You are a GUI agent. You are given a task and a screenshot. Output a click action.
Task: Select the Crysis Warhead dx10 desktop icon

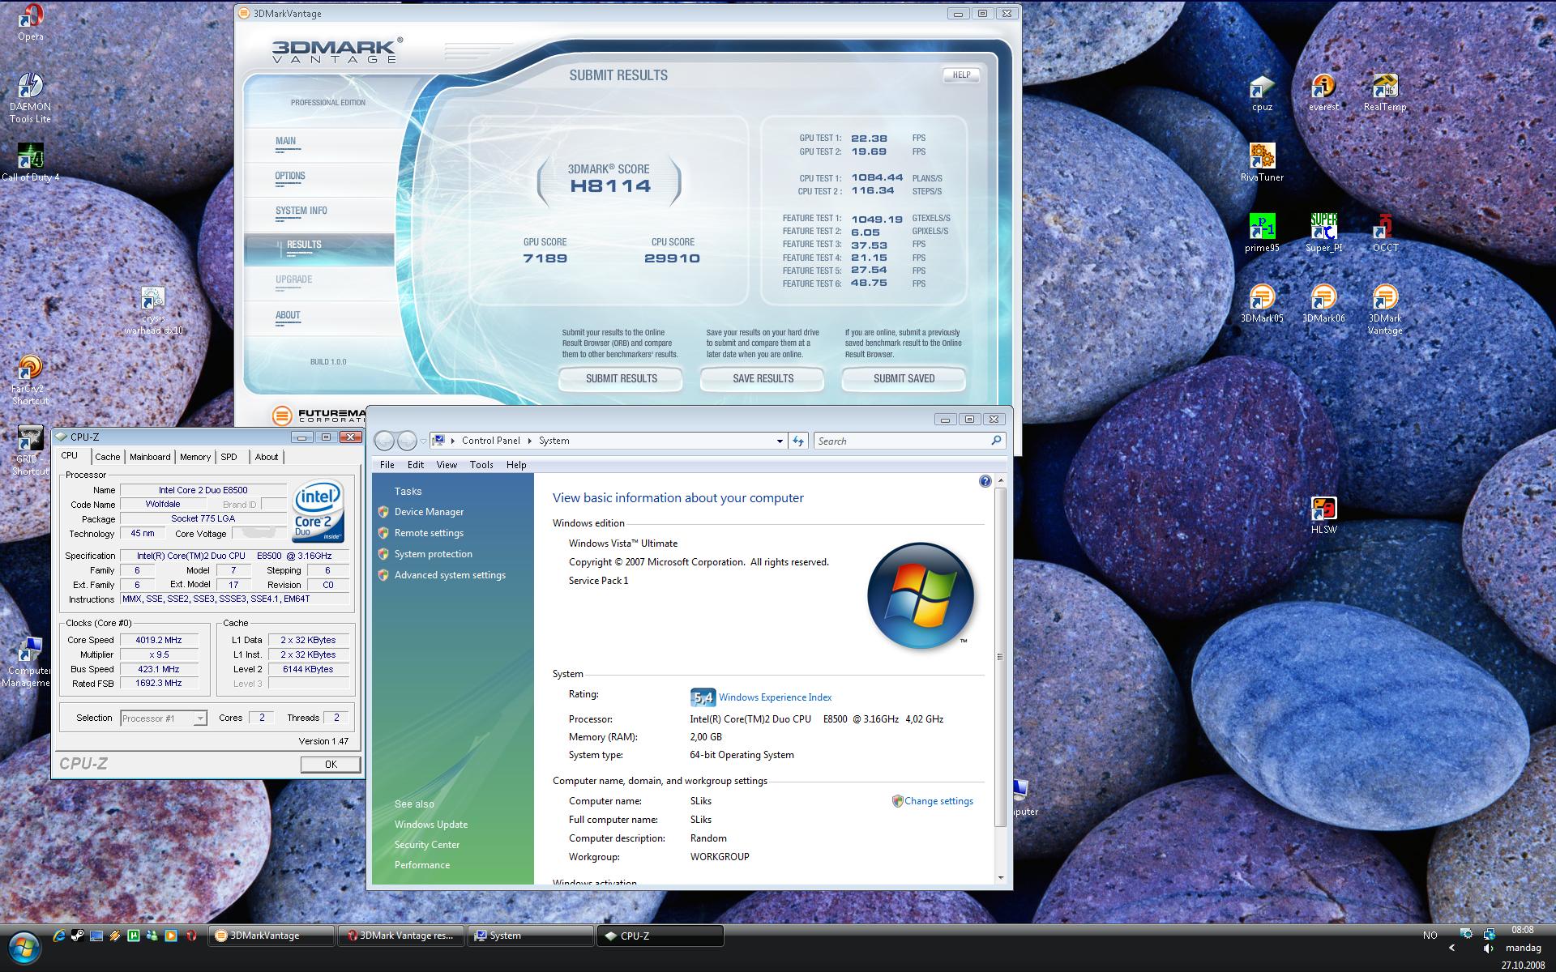coord(153,311)
